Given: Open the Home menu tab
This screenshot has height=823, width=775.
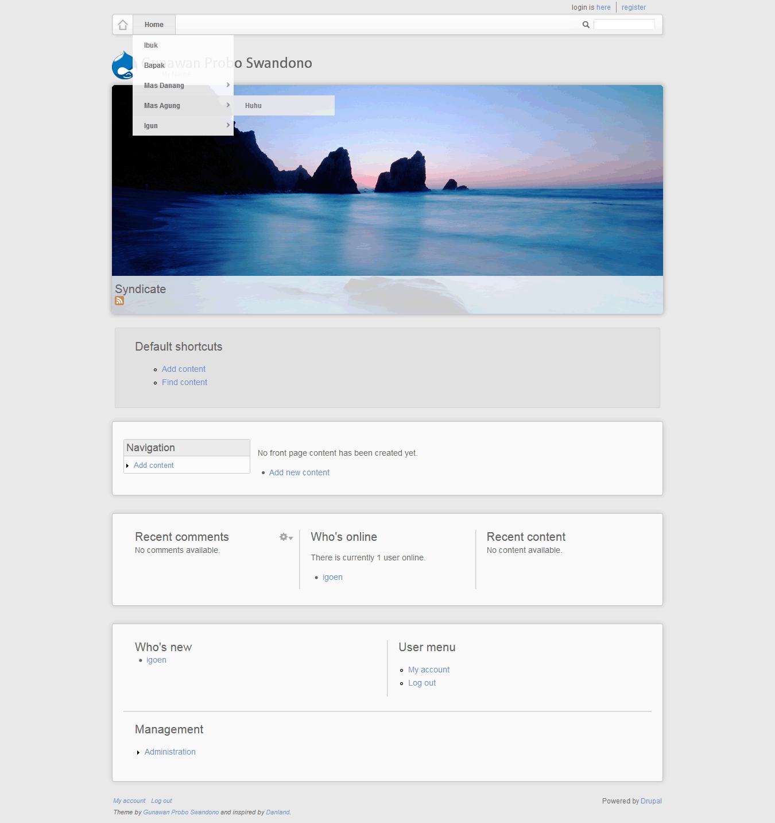Looking at the screenshot, I should (154, 25).
